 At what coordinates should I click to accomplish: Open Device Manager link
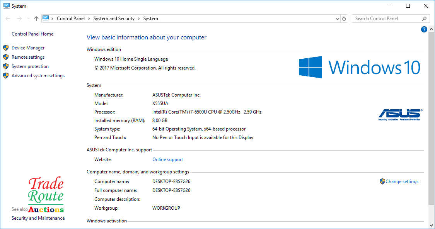point(28,48)
